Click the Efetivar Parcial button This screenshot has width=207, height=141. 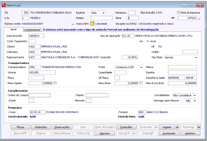click(62, 133)
